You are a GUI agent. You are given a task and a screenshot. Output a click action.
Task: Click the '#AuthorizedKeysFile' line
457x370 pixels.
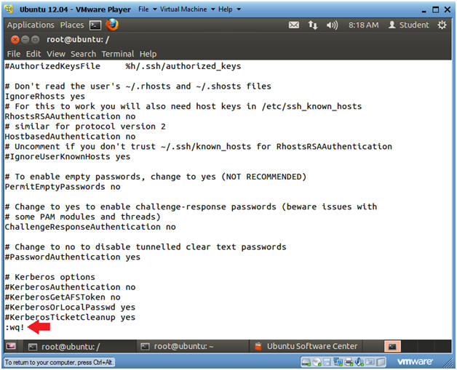tap(123, 66)
